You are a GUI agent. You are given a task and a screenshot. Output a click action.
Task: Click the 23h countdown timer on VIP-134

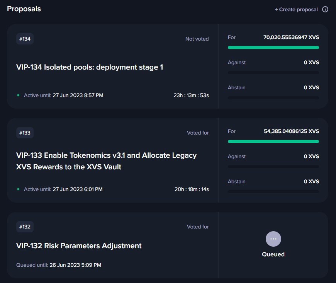[191, 95]
